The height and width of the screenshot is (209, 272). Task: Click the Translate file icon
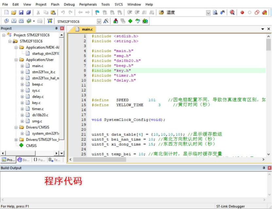[x=7, y=21]
